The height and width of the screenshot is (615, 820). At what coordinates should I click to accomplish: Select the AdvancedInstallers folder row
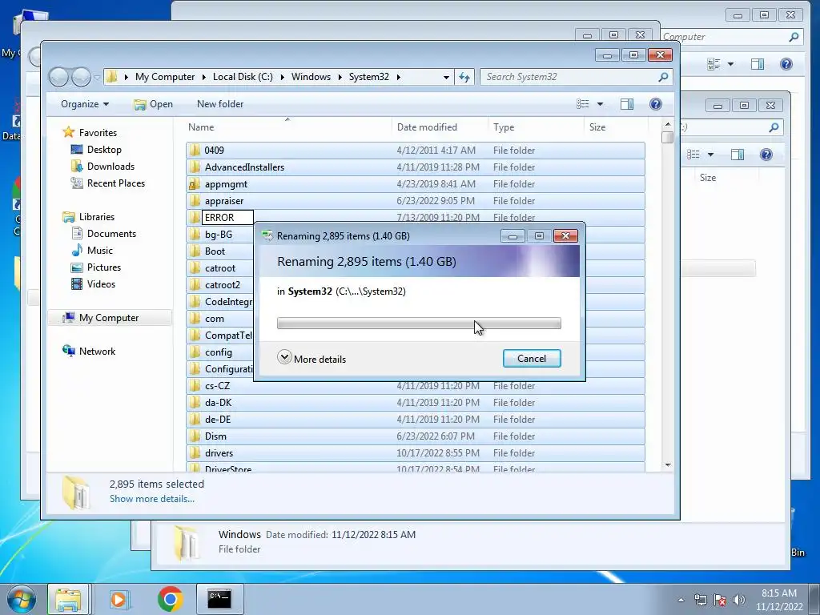[416, 167]
